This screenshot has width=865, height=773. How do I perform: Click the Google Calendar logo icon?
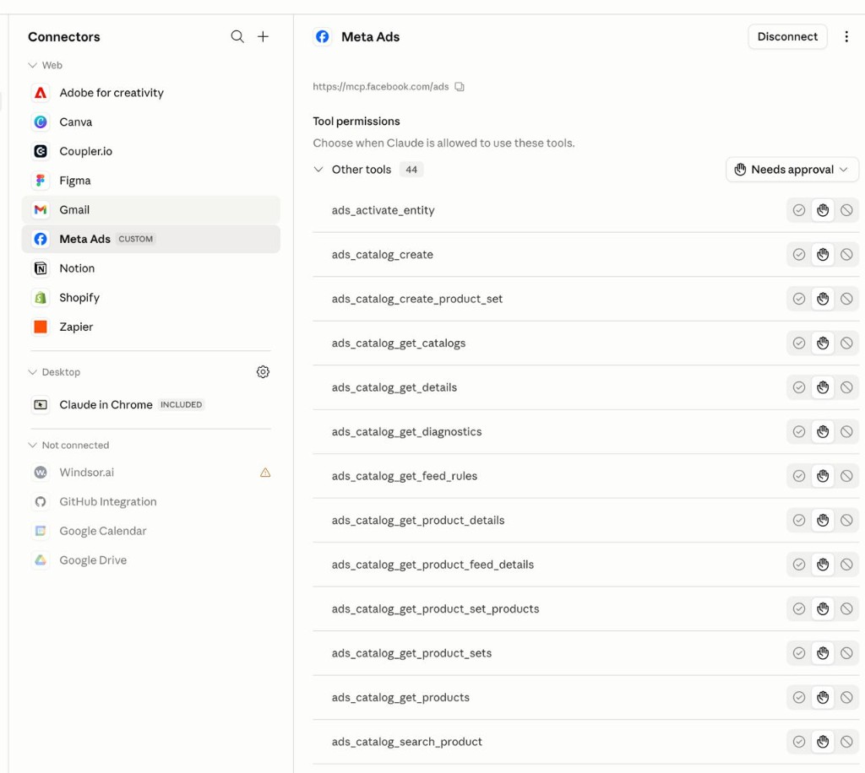point(41,531)
